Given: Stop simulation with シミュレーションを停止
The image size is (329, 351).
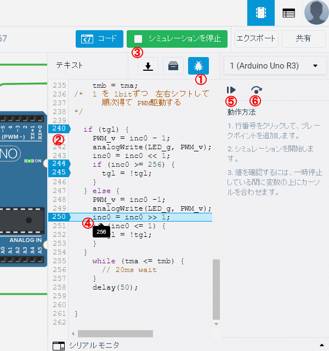Looking at the screenshot, I should (177, 39).
